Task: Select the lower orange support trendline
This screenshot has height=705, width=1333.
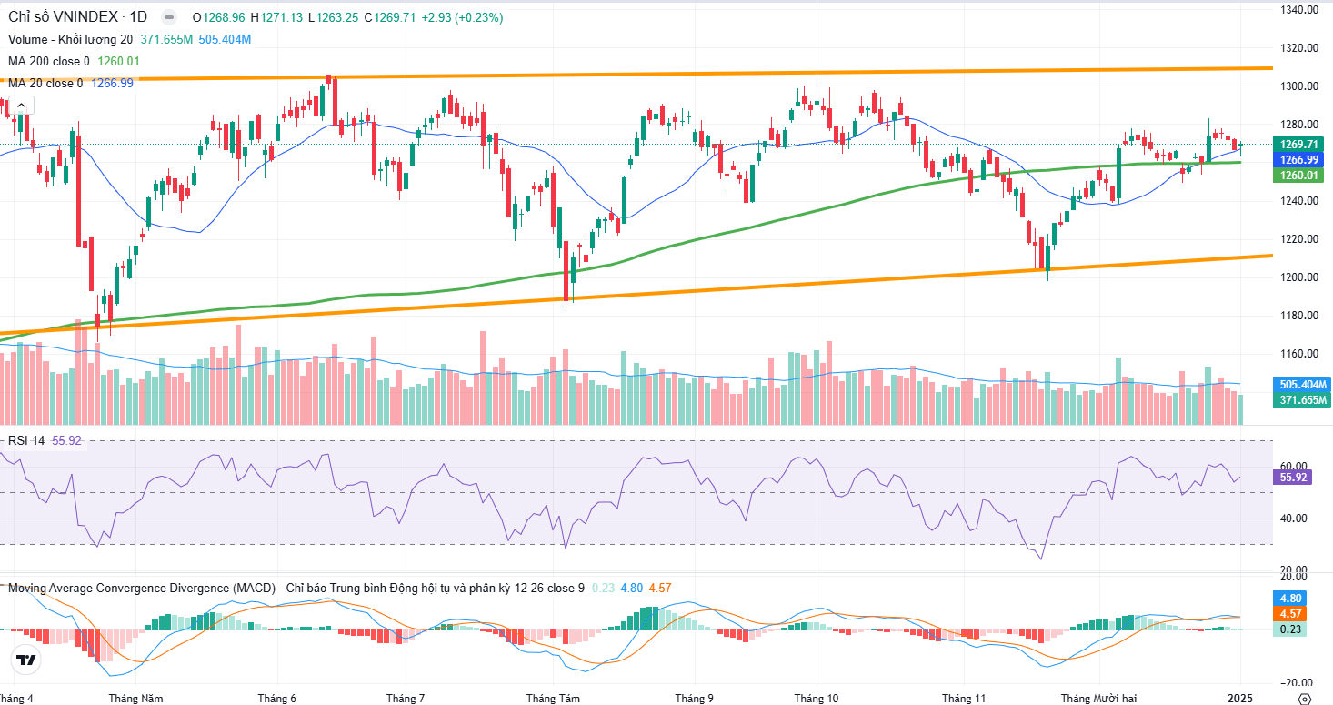Action: coord(636,294)
